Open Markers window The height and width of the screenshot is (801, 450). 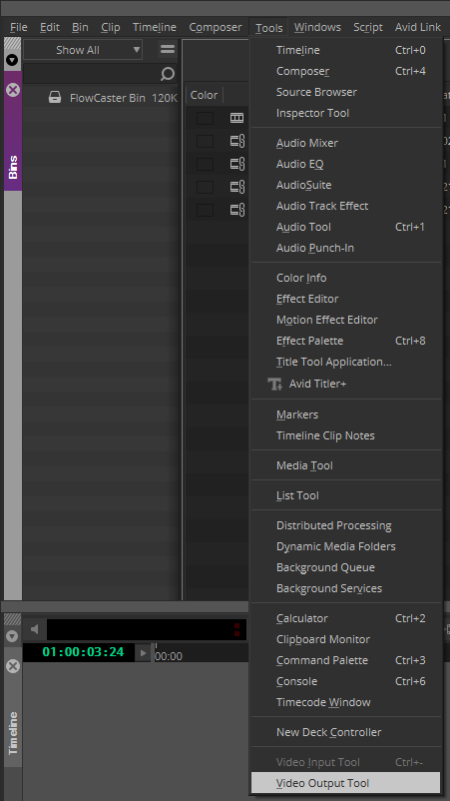[346, 414]
